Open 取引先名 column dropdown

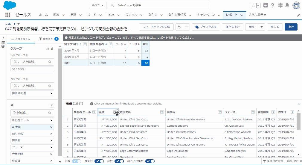click(162, 112)
